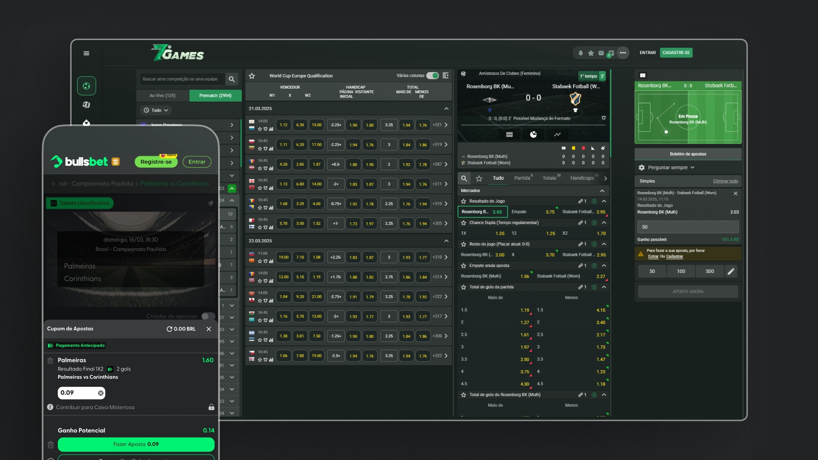The height and width of the screenshot is (460, 818).
Task: Click ENTRAR in 7Games header
Action: pos(648,53)
